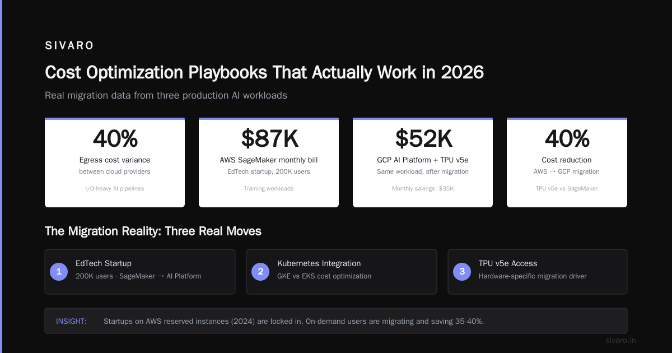The width and height of the screenshot is (672, 353).
Task: Click the number 2 circle badge
Action: pos(260,272)
